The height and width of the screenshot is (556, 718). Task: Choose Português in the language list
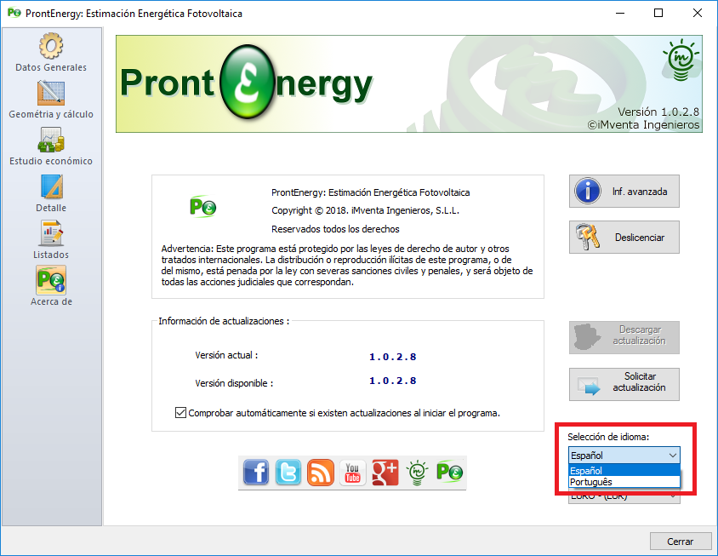click(624, 482)
